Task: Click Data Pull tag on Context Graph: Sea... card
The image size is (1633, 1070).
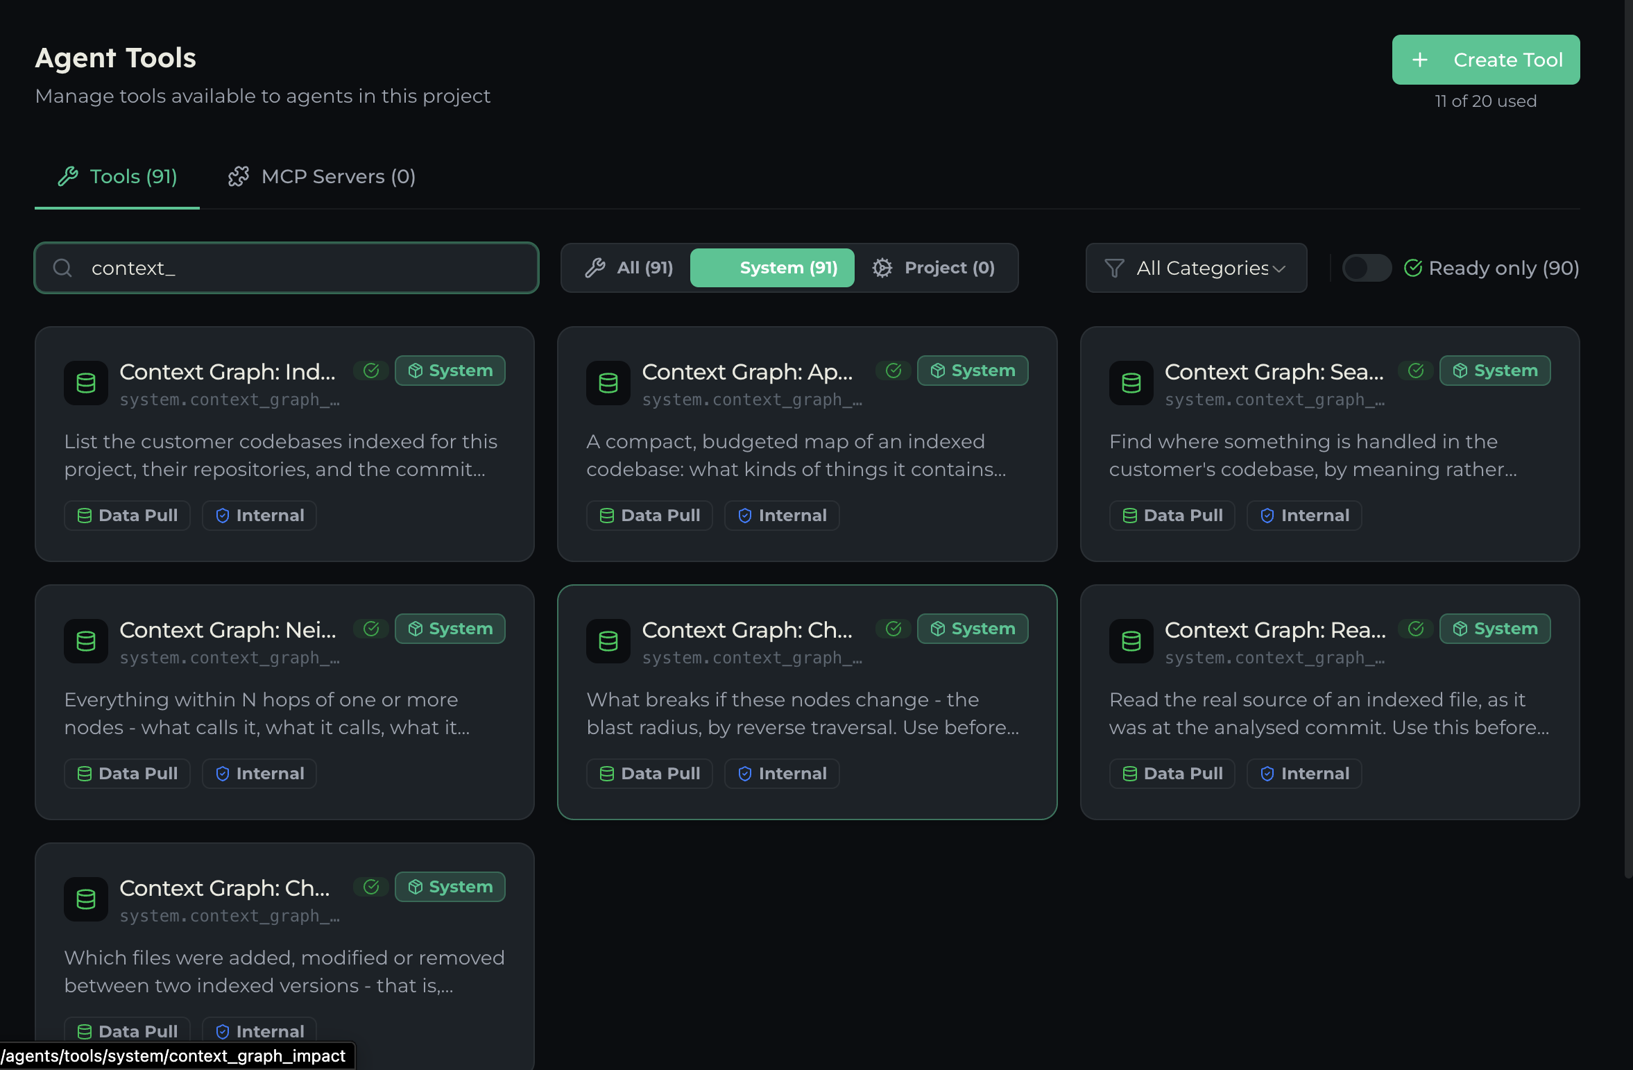Action: click(1172, 516)
